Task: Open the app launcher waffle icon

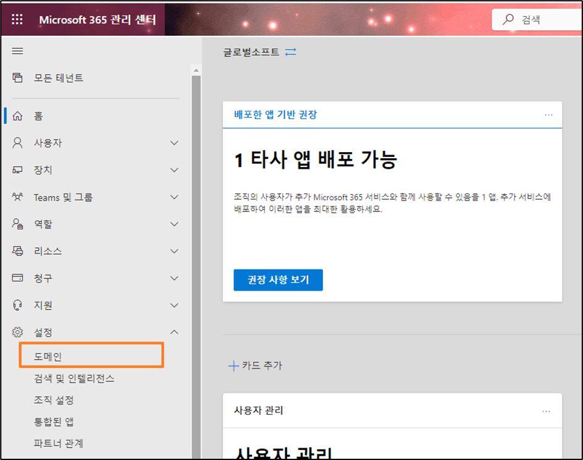Action: [17, 19]
